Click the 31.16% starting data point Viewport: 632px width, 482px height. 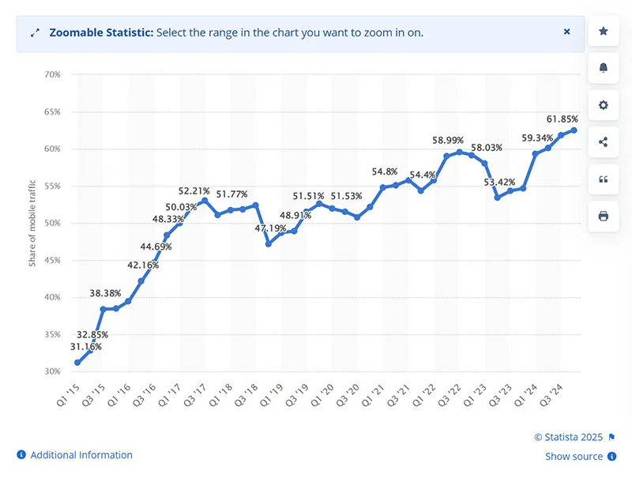tap(77, 361)
